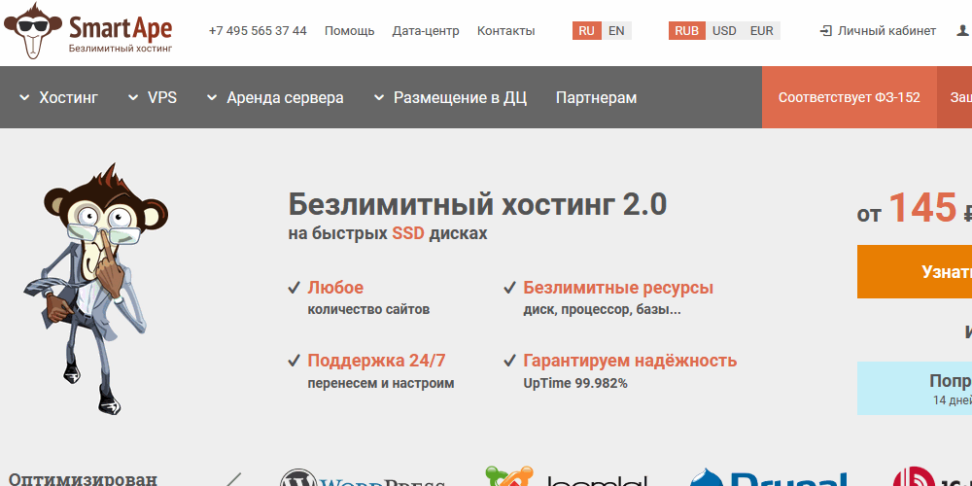Click the Поддержка 24/7 feature
972x486 pixels.
370,370
